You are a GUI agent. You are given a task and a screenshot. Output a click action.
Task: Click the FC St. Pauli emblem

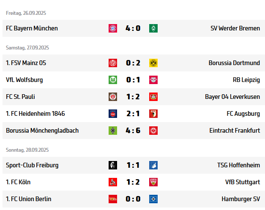113,97
